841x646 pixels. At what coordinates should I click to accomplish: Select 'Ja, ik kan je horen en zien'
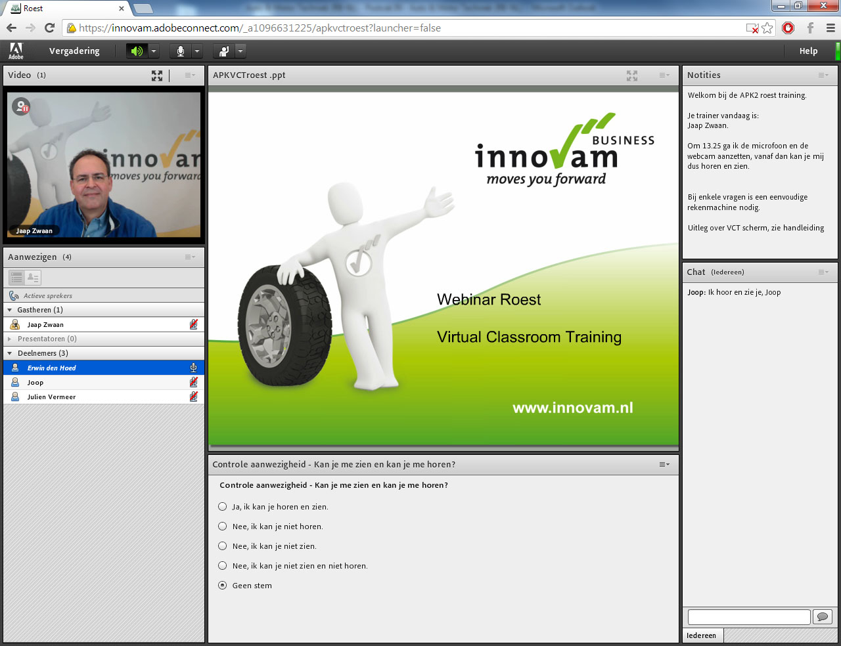[223, 507]
